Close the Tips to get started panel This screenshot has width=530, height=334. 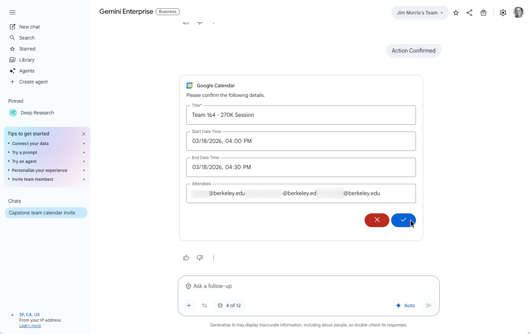coord(84,134)
